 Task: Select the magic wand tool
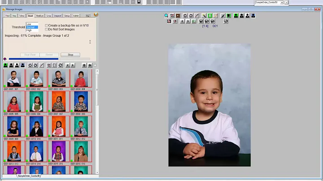(204, 16)
